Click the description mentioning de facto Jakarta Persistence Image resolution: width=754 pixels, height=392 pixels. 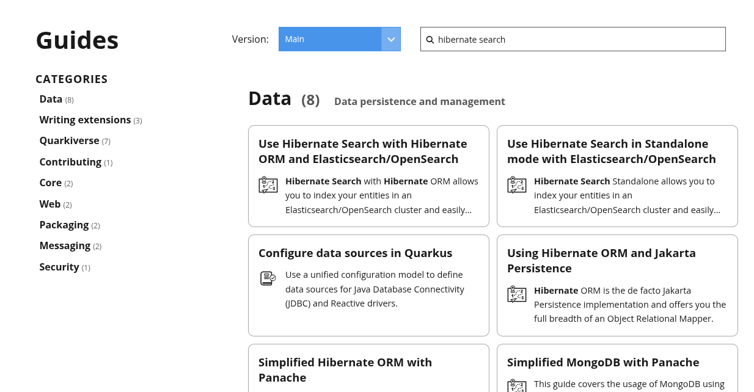(630, 305)
